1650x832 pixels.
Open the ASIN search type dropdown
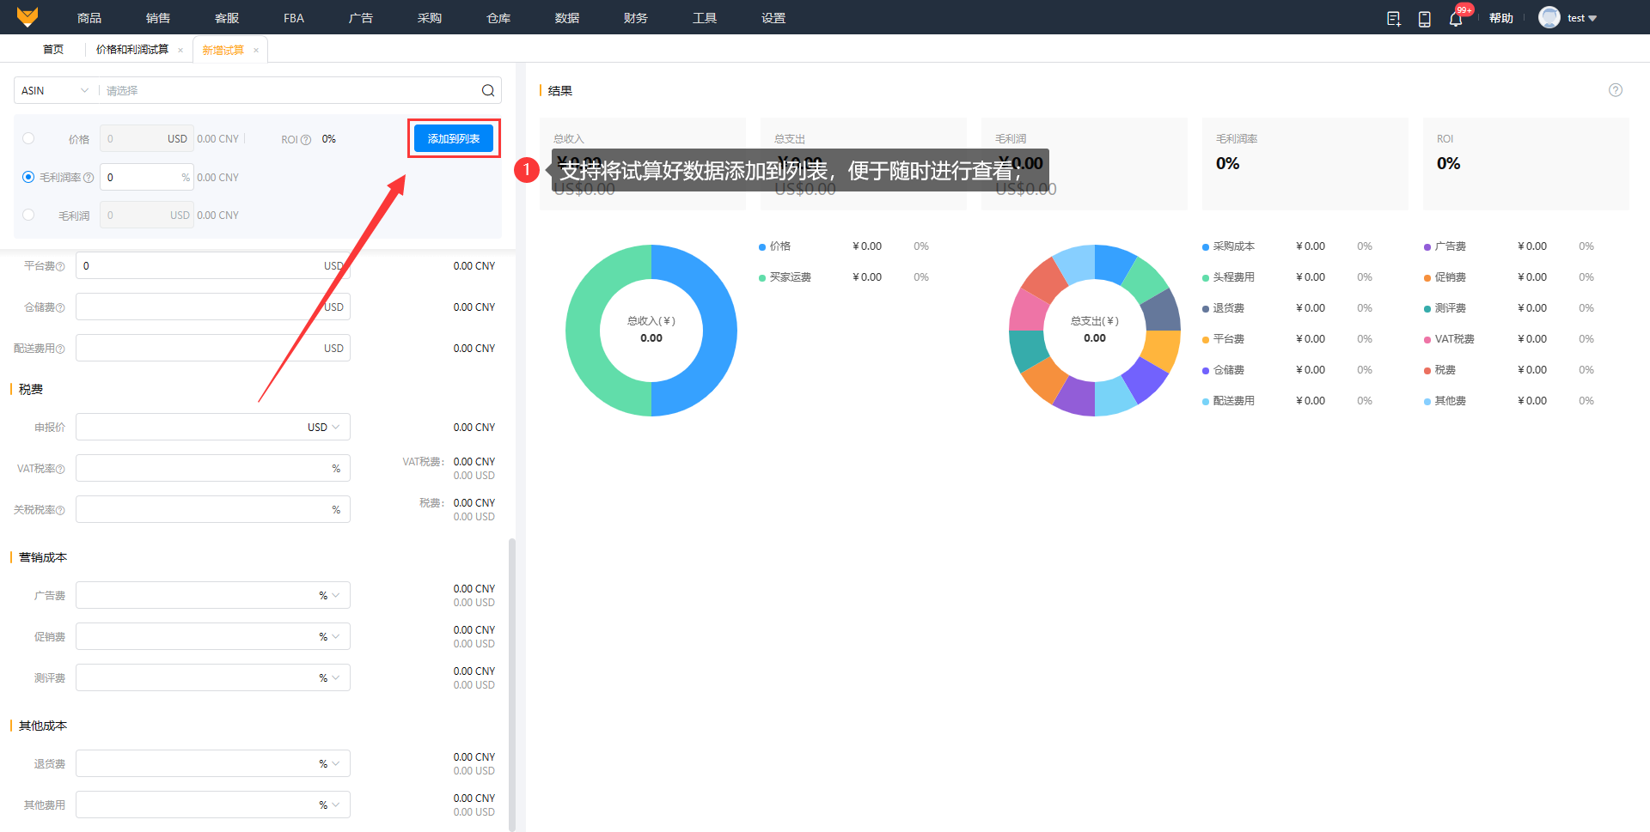55,91
